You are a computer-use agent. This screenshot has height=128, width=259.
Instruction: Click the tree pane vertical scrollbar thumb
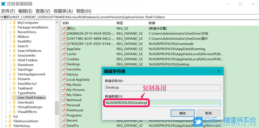57,108
